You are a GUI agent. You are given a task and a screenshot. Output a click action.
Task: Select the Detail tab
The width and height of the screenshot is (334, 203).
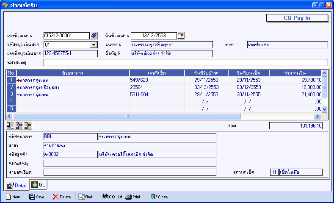pyautogui.click(x=17, y=186)
